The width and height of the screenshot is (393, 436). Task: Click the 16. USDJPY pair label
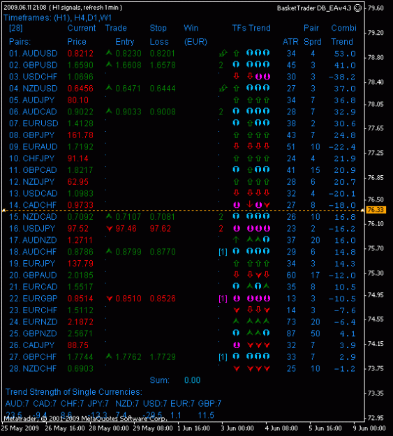(x=33, y=229)
